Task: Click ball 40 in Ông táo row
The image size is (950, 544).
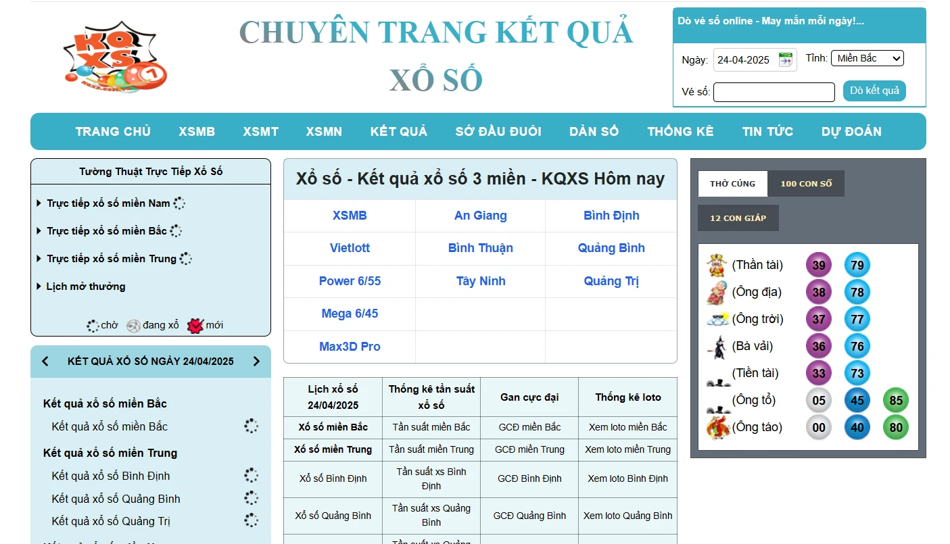Action: point(857,427)
